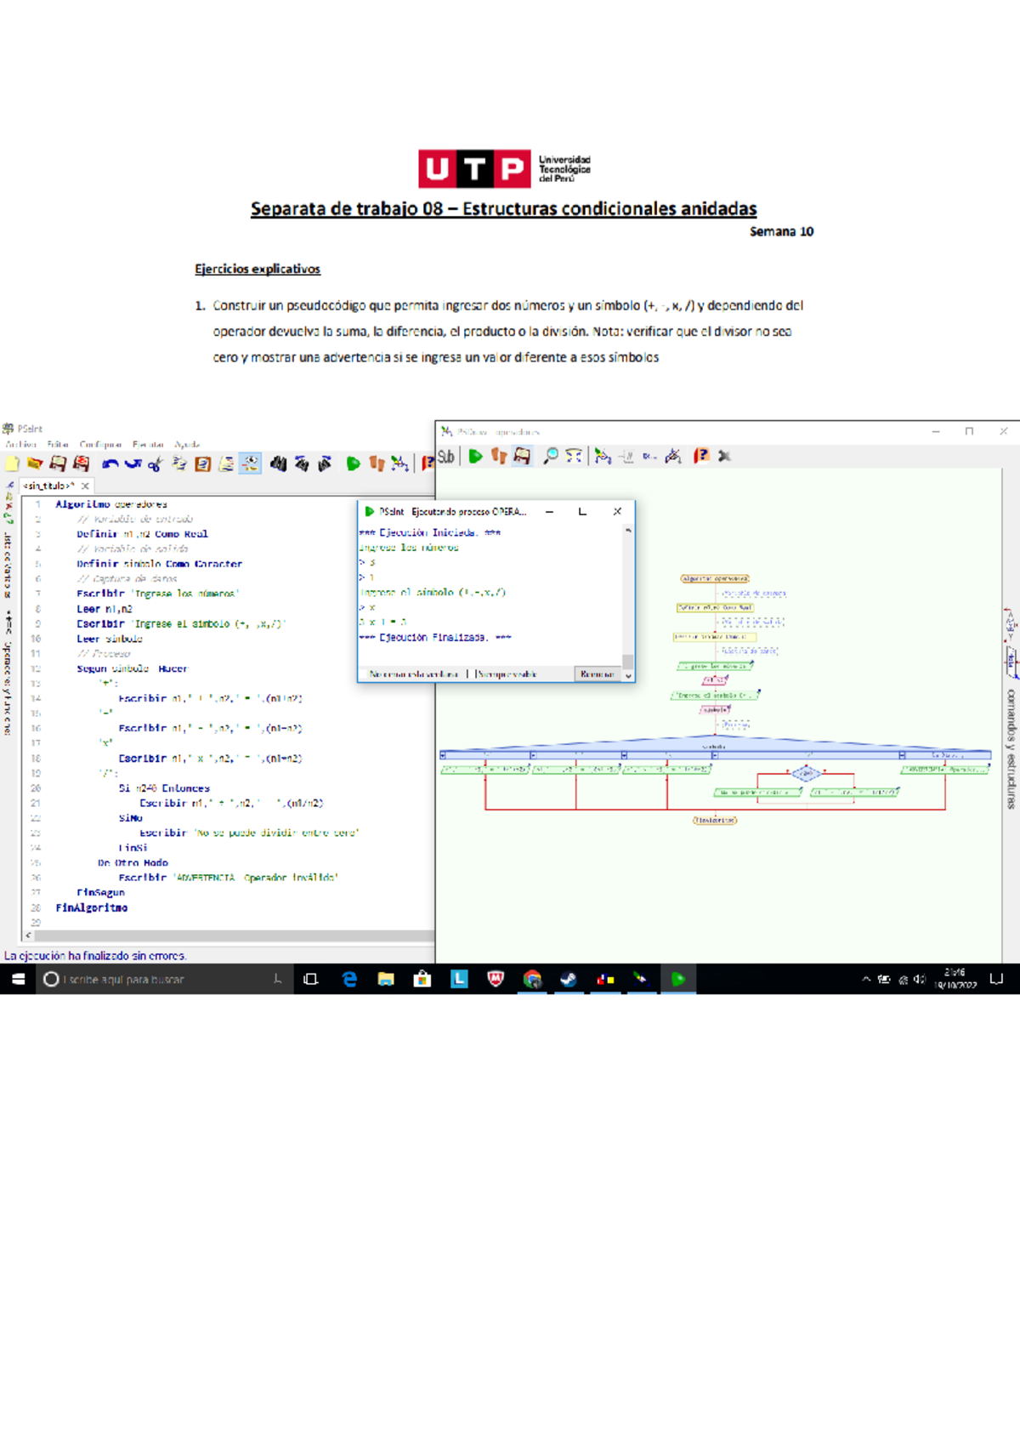Click the New file icon in PSeInt toolbar
1020x1444 pixels.
[x=12, y=463]
